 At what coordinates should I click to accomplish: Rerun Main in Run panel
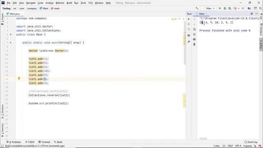(189, 19)
